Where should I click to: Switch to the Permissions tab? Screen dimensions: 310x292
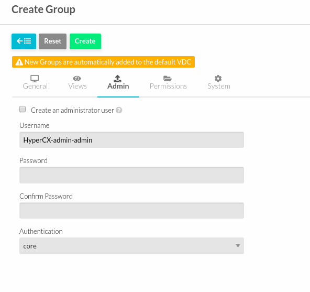(168, 82)
